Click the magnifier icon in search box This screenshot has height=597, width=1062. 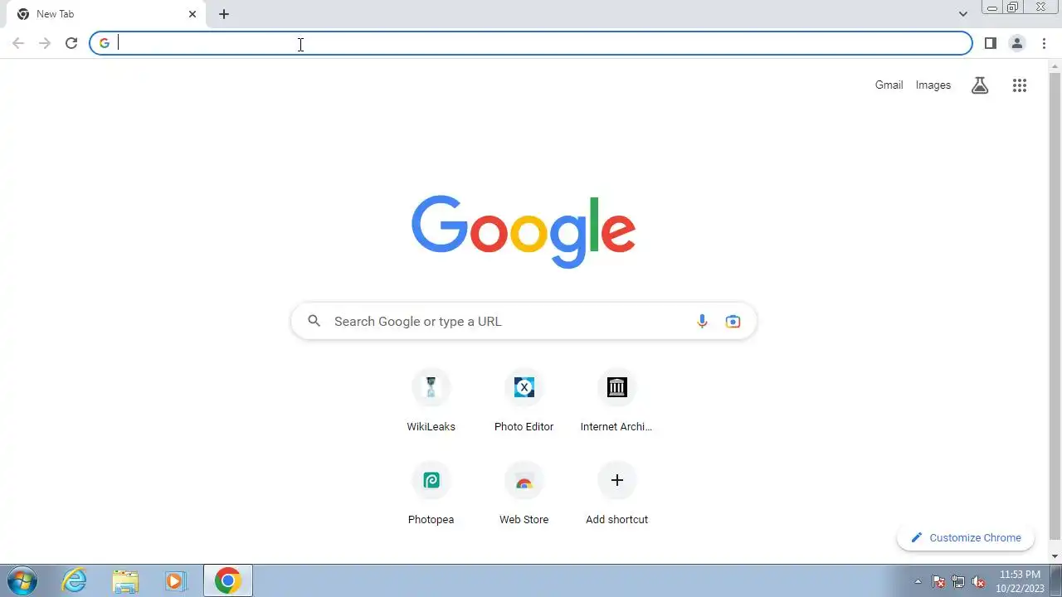[314, 321]
